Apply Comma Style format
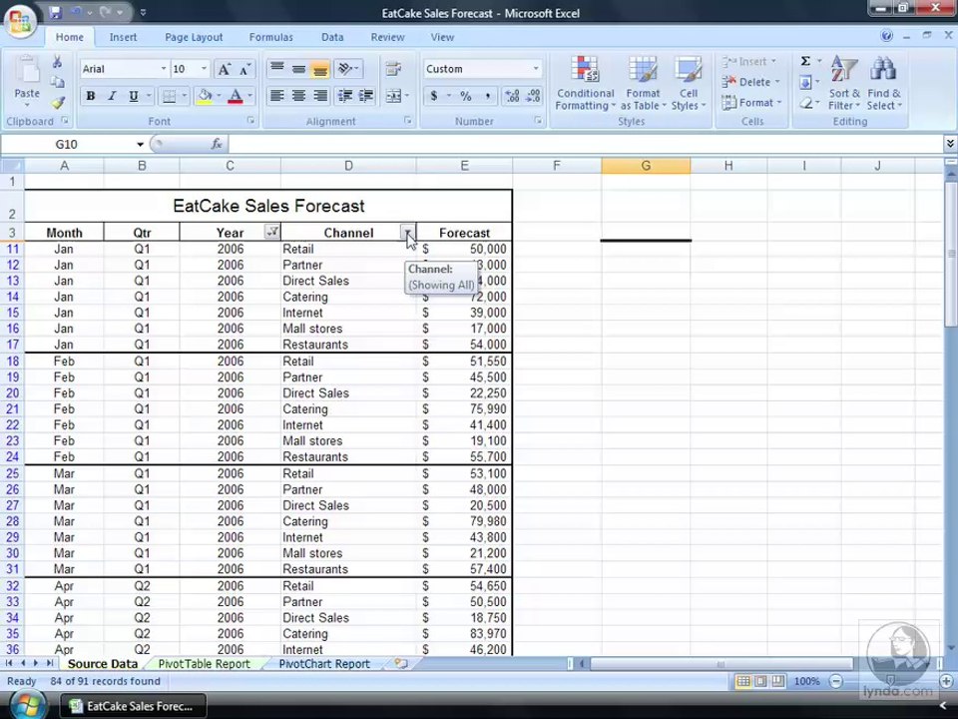Viewport: 958px width, 719px height. coord(487,96)
